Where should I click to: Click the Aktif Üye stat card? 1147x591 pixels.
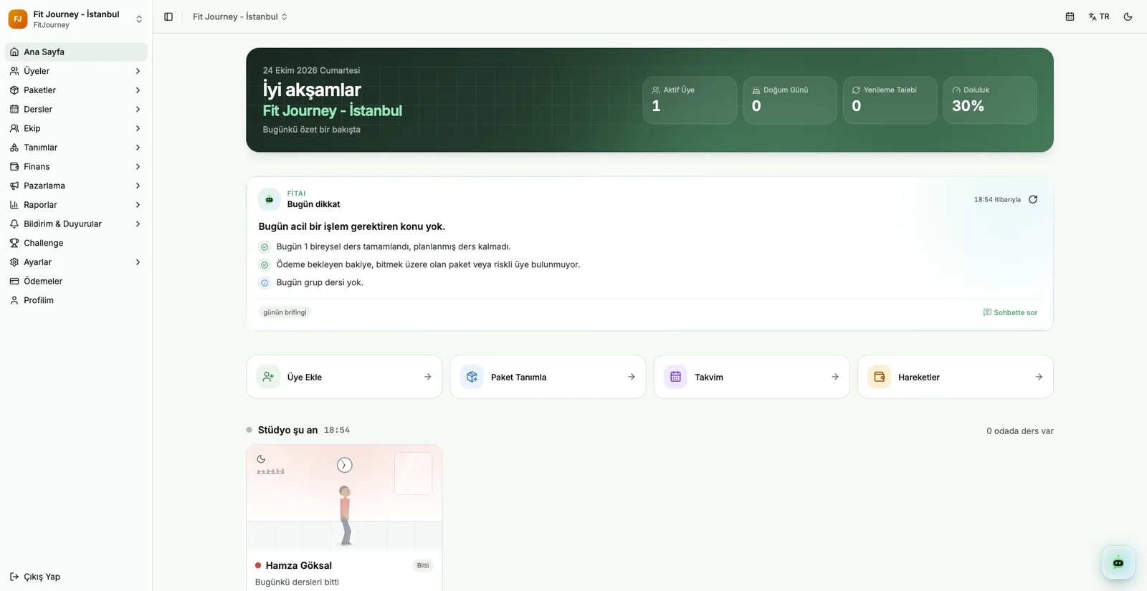pyautogui.click(x=690, y=100)
